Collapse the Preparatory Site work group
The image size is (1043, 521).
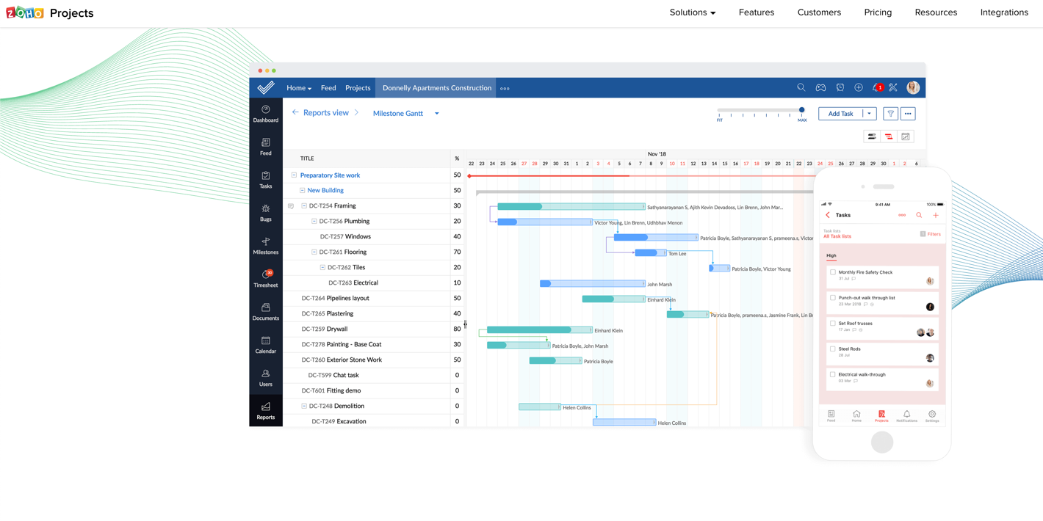tap(294, 175)
